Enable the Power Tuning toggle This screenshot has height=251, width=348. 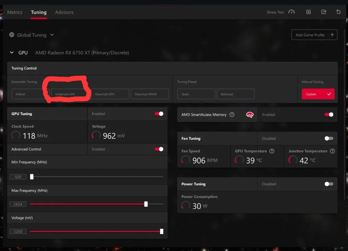[329, 184]
